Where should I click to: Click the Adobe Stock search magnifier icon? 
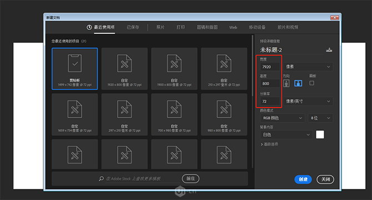click(x=101, y=179)
